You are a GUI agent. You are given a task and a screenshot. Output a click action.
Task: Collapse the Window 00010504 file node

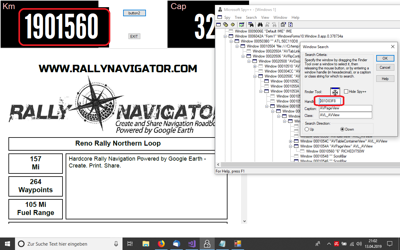tap(237, 46)
